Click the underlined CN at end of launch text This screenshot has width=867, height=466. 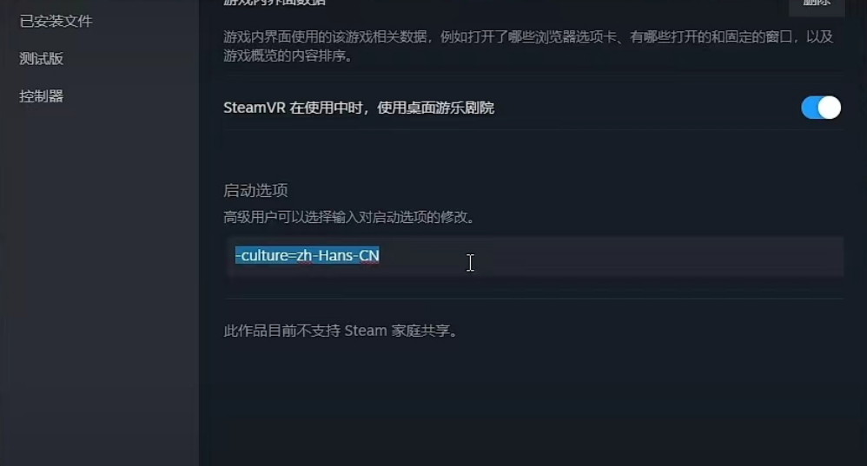369,256
